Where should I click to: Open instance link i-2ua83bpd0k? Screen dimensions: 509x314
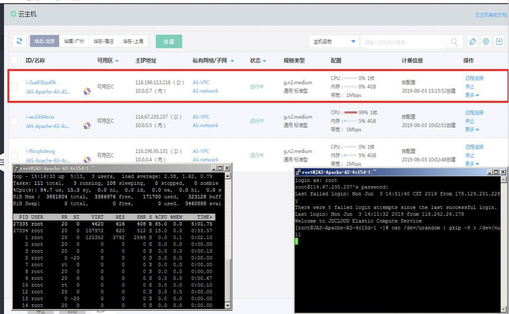click(x=41, y=82)
